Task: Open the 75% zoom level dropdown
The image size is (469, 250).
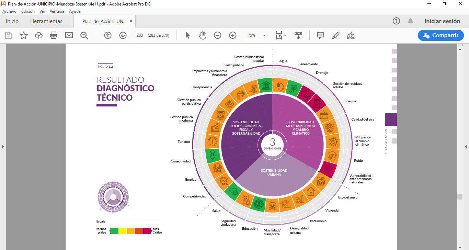Action: (x=256, y=35)
